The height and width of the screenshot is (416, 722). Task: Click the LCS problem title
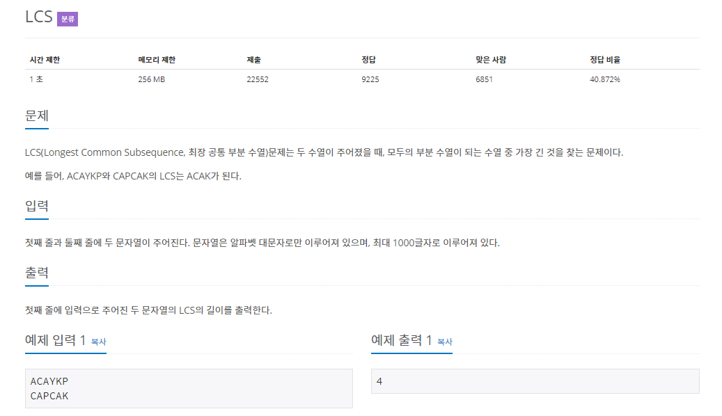[39, 17]
